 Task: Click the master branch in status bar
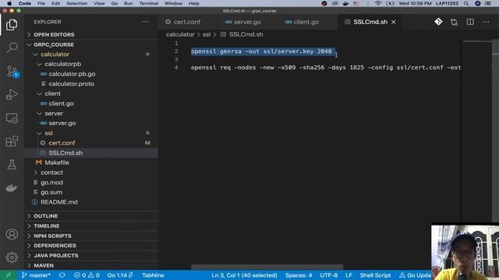(x=36, y=275)
